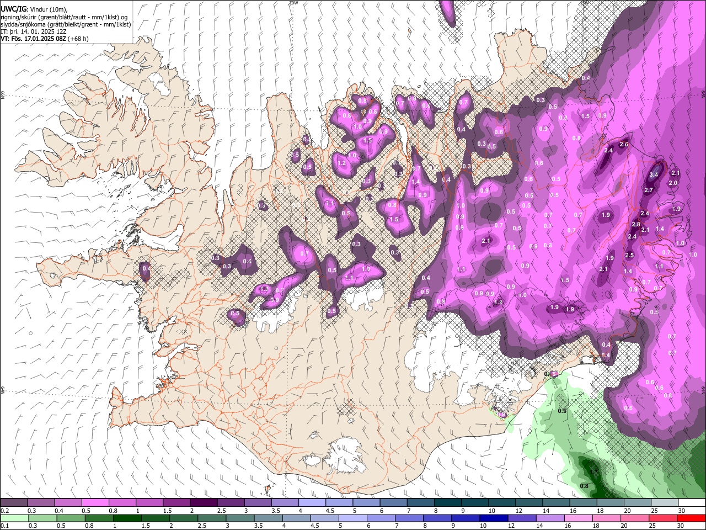Click the 2.0 snowfall value on the map
The image size is (706, 530).
(673, 183)
